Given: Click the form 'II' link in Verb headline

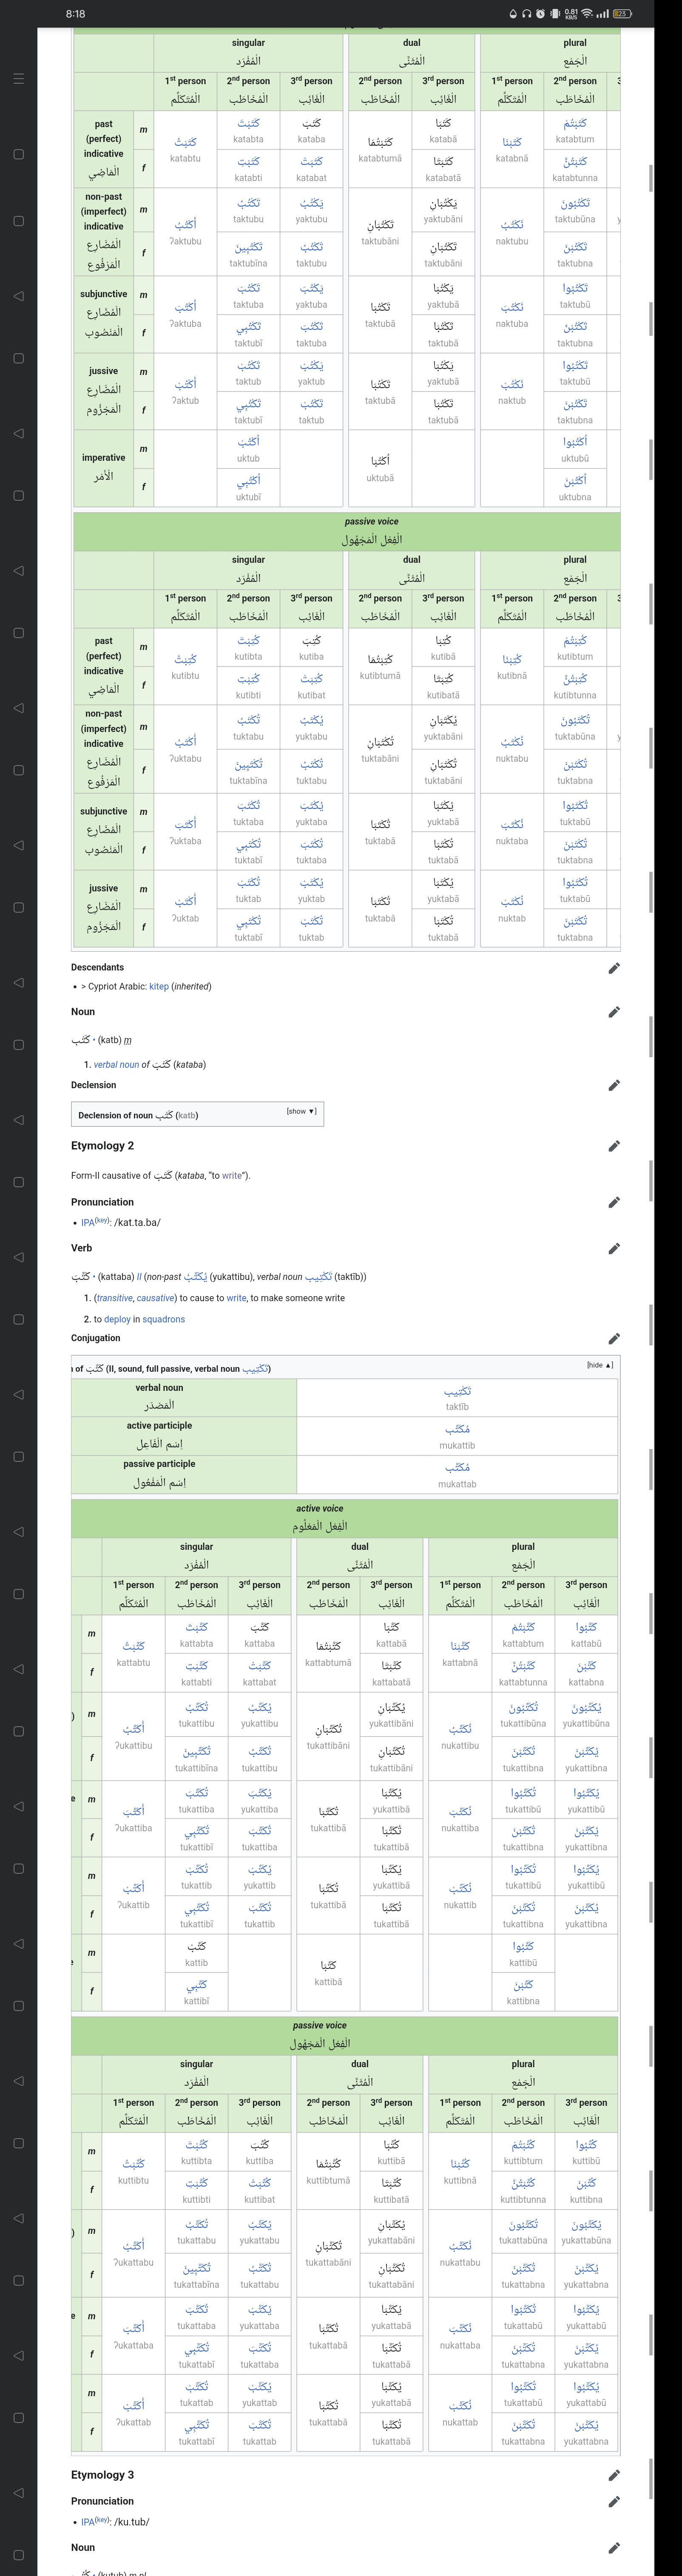Looking at the screenshot, I should point(139,1276).
